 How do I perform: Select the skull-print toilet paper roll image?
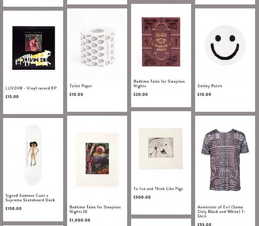[x=97, y=47]
